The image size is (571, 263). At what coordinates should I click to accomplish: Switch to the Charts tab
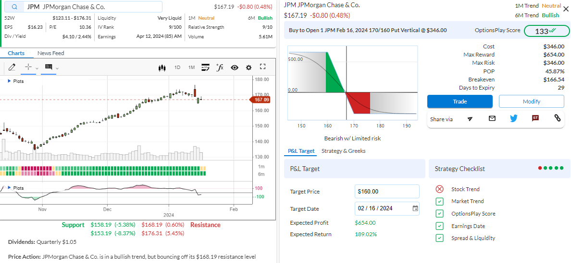[x=16, y=53]
